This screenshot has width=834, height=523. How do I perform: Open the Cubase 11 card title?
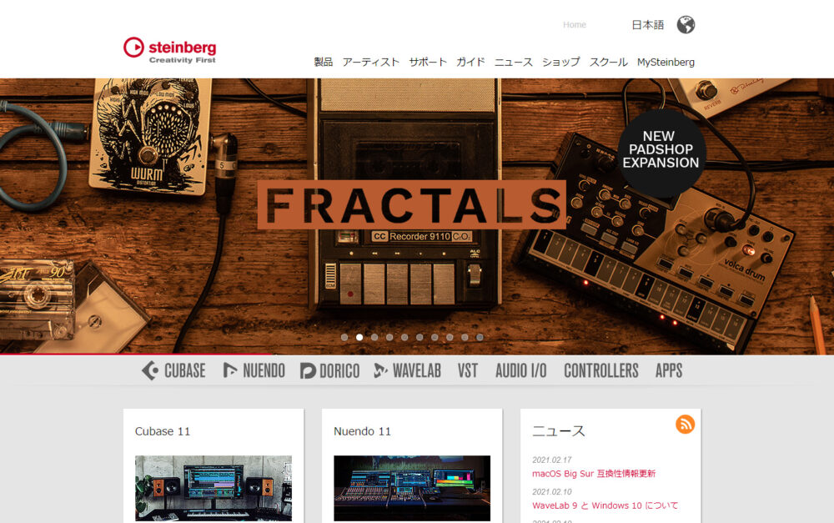[163, 431]
